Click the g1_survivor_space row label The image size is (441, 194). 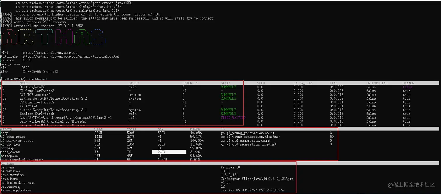pyautogui.click(x=17, y=140)
